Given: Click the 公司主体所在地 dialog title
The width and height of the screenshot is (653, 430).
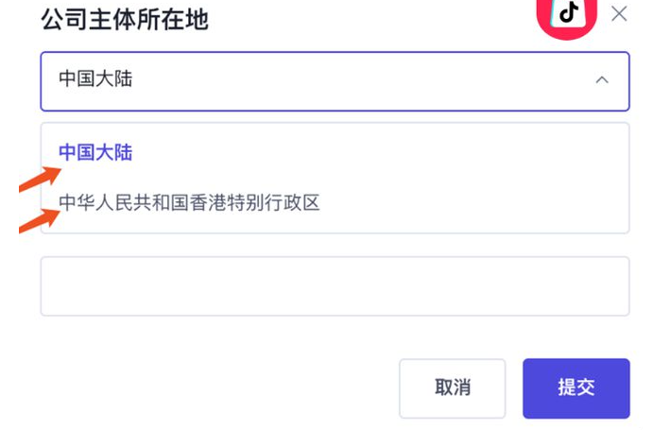Looking at the screenshot, I should tap(125, 17).
